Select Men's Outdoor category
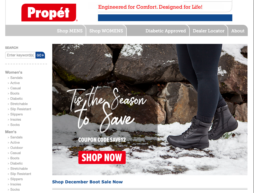This screenshot has height=193, width=254. pyautogui.click(x=16, y=148)
